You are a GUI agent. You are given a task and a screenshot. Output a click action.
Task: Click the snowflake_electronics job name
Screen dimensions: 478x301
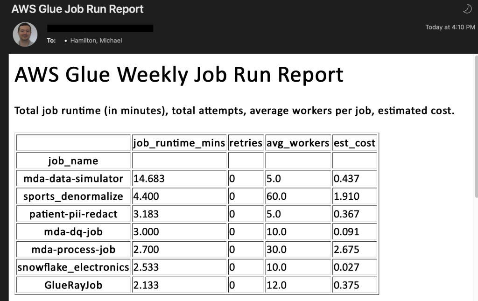pos(73,267)
